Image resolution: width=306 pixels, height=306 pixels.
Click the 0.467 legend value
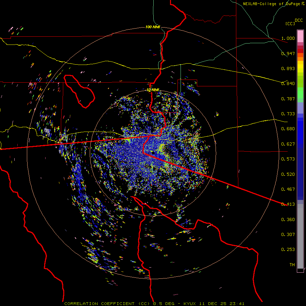click(288, 189)
